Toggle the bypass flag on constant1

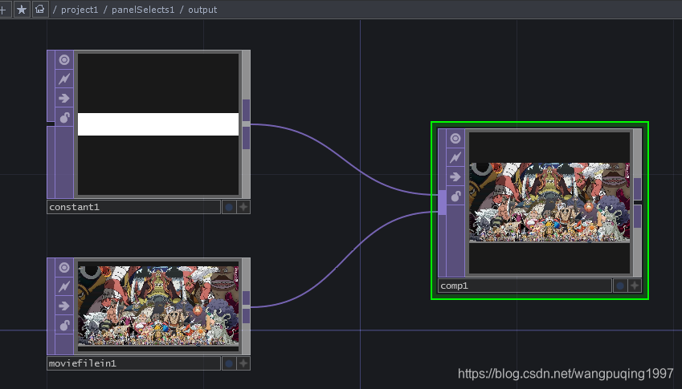point(64,79)
